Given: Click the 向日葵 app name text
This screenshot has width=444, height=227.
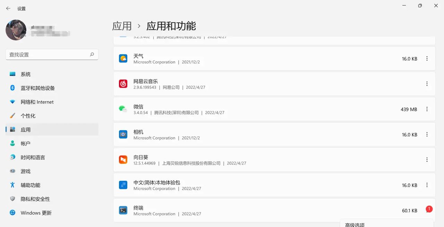Looking at the screenshot, I should pos(141,157).
